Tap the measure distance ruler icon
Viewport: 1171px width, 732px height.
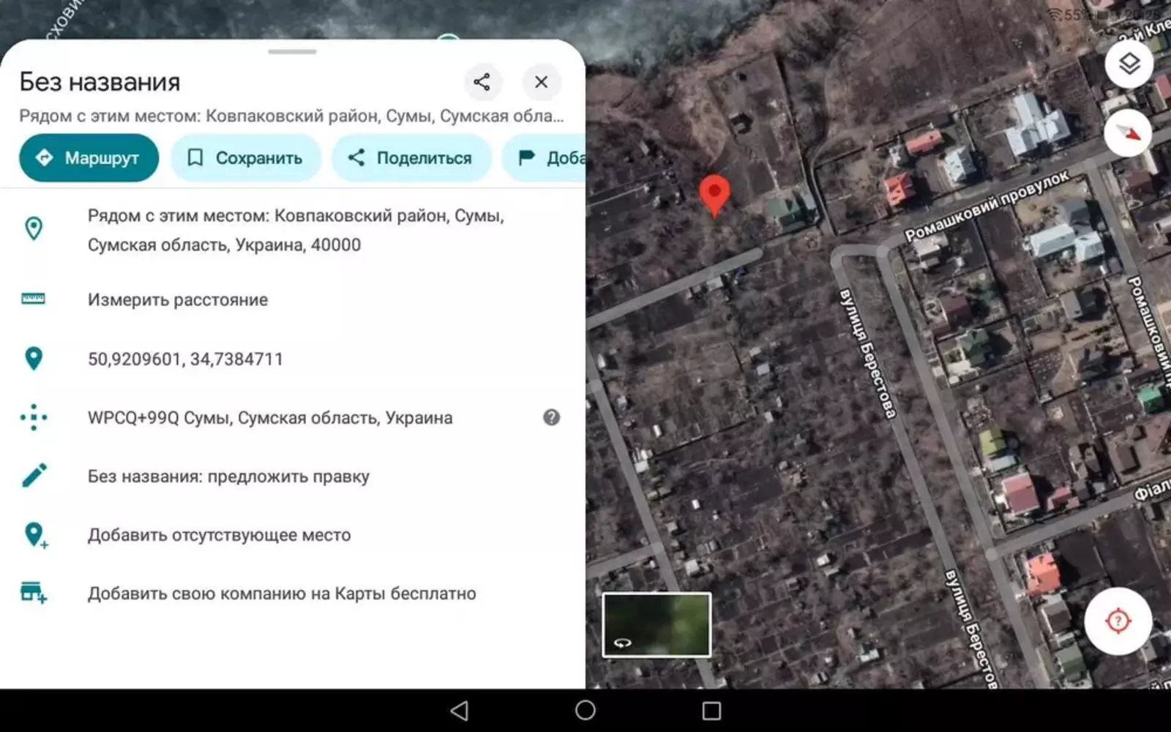(33, 299)
